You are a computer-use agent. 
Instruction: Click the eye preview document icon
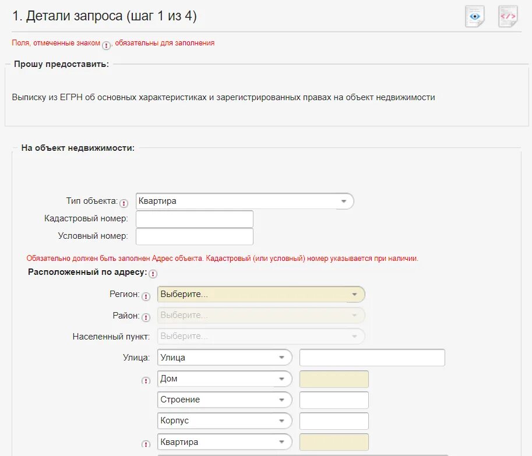[475, 16]
